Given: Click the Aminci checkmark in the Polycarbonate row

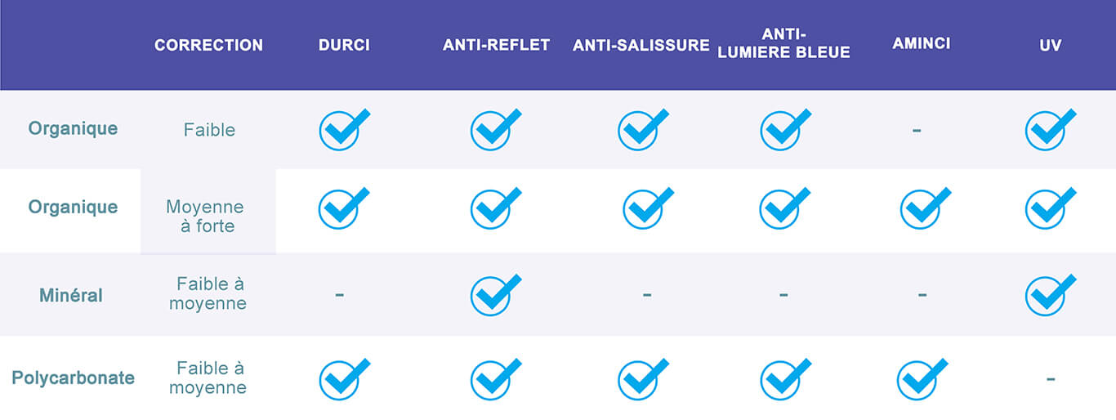Looking at the screenshot, I should 922,379.
